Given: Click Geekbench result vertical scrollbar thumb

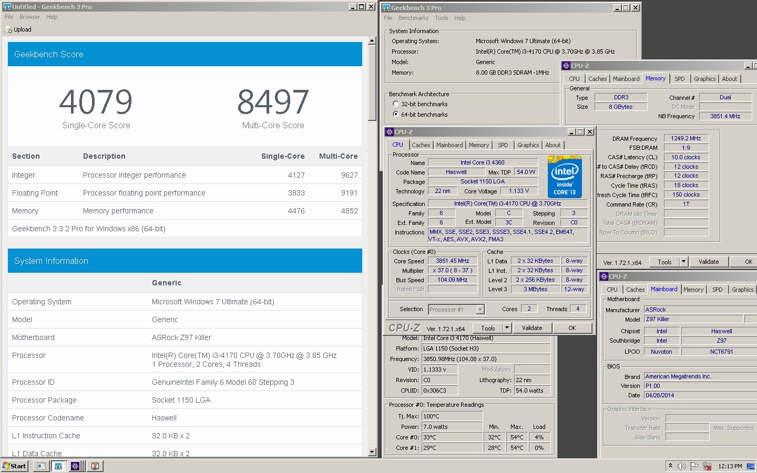Looking at the screenshot, I should (x=372, y=82).
